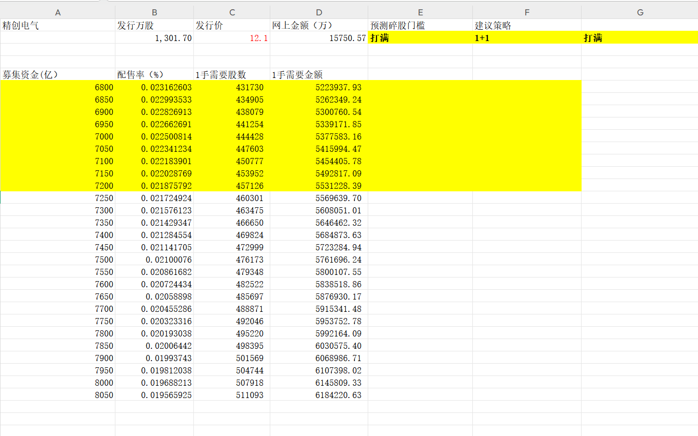Select the cell with 0.021576123
This screenshot has height=436, width=698.
pyautogui.click(x=154, y=210)
